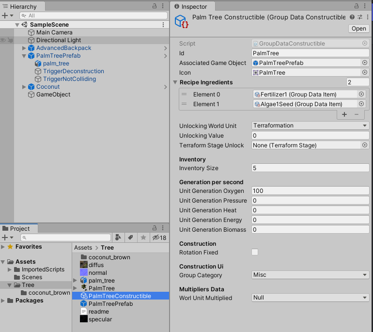This screenshot has width=373, height=332.
Task: Pick object for Element 0 Fertilizer1
Action: 361,94
